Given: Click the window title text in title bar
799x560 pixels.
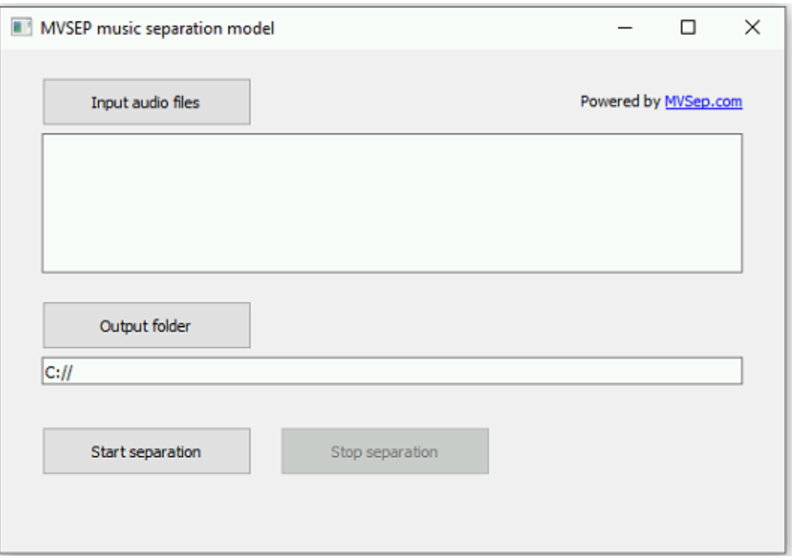Looking at the screenshot, I should click(157, 29).
